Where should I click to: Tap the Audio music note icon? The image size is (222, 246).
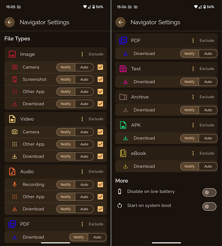(x=12, y=172)
